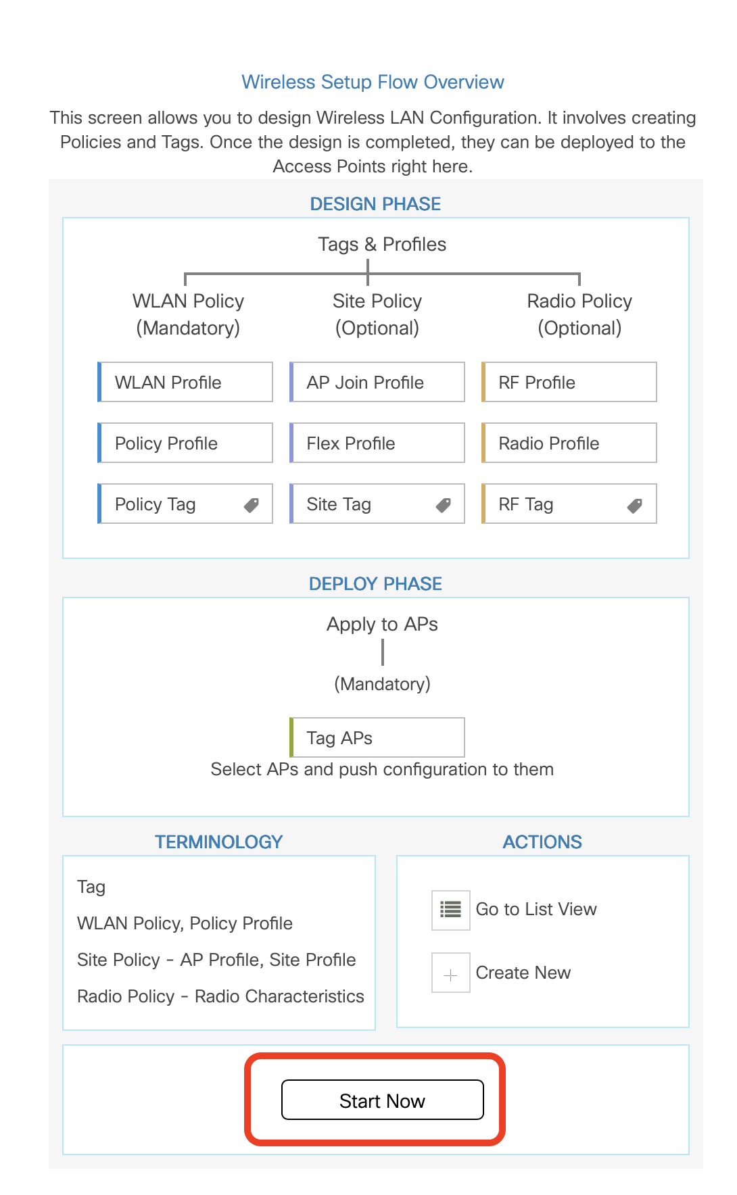
Task: Select the AP Join Profile box
Action: [x=377, y=383]
